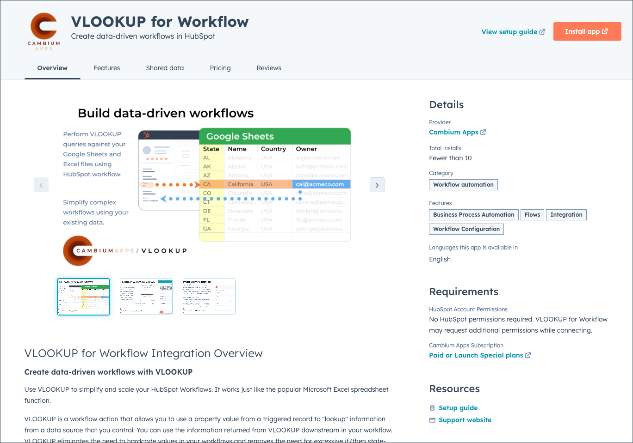Click the main Google Sheets preview image
Image resolution: width=633 pixels, height=443 pixels.
tap(209, 185)
